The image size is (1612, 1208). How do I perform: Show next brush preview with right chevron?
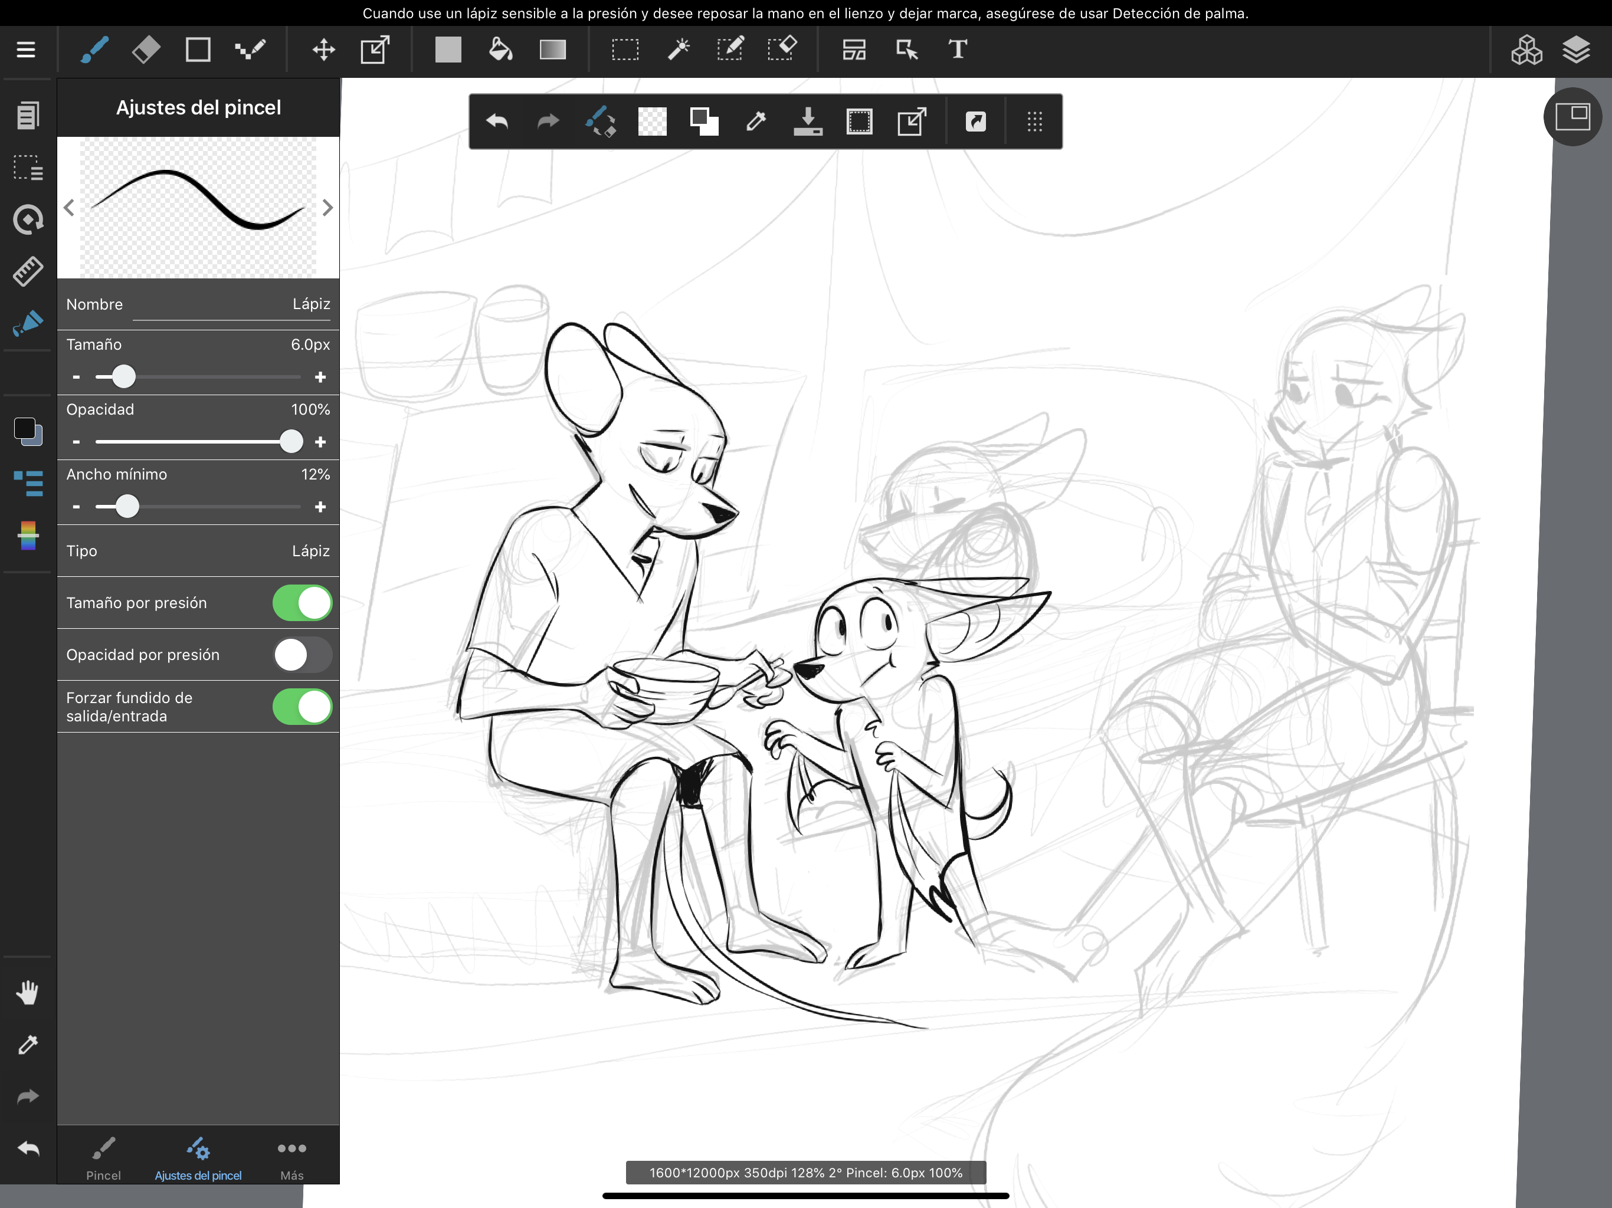(x=327, y=208)
